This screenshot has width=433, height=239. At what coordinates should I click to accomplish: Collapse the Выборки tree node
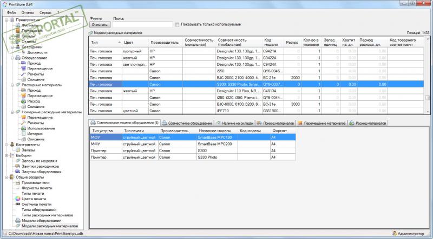point(6,155)
